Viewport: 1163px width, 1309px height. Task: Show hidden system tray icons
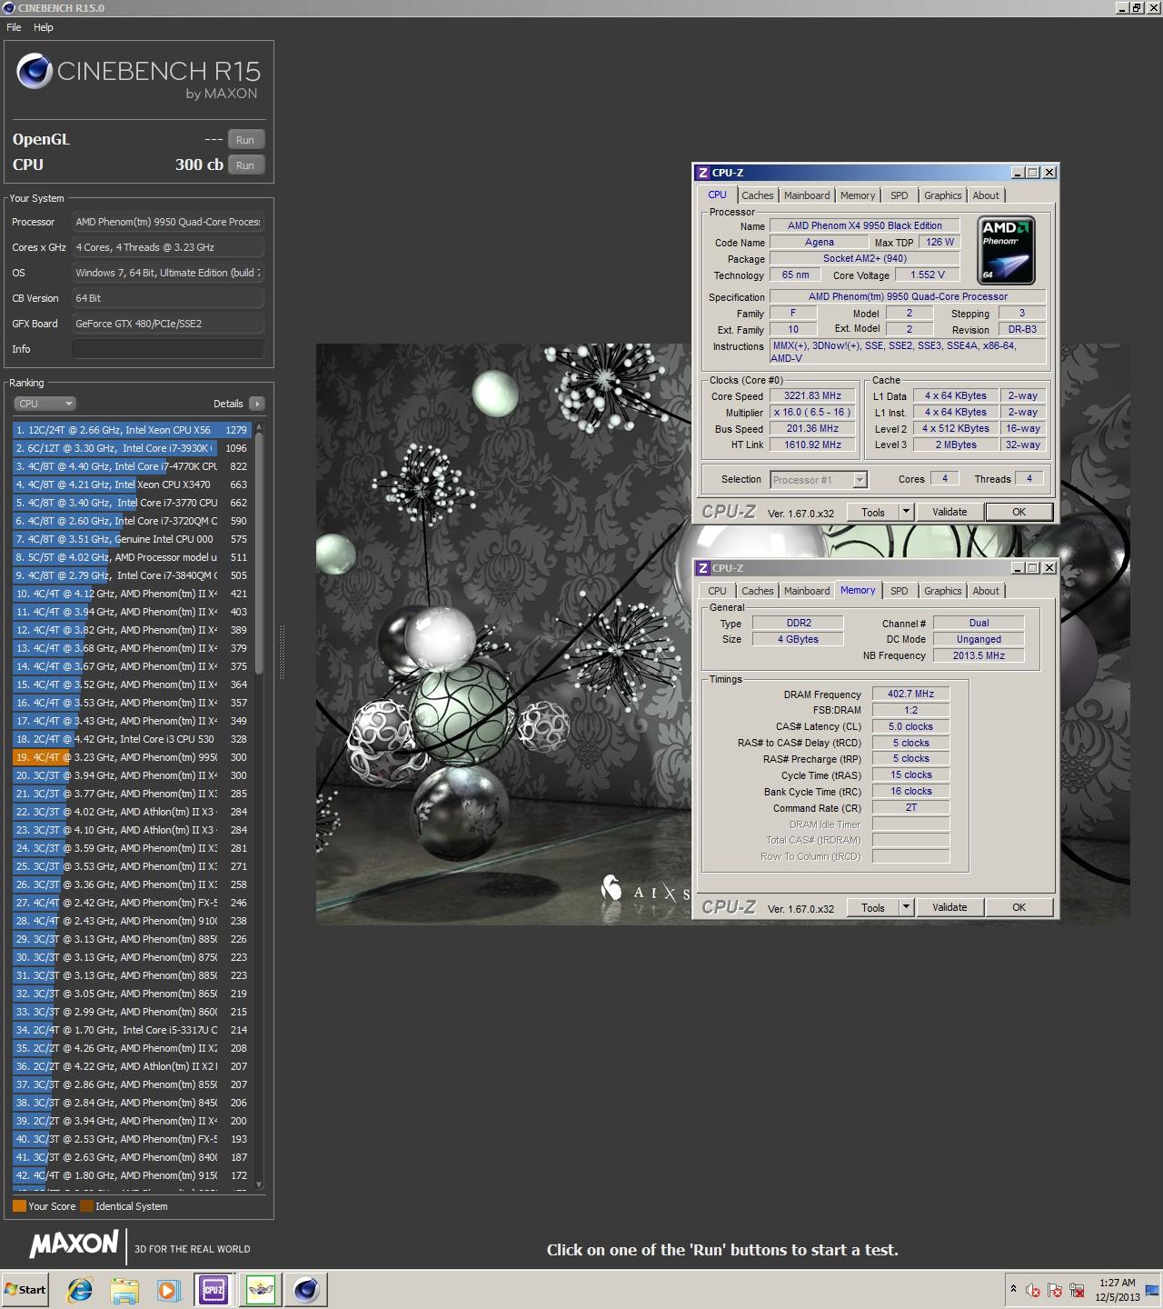click(x=1013, y=1289)
